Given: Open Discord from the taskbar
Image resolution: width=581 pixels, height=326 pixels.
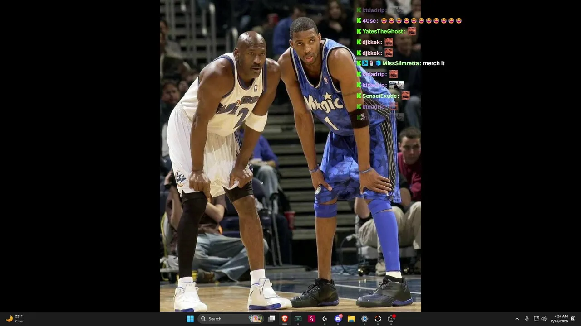Looking at the screenshot, I should (338, 319).
